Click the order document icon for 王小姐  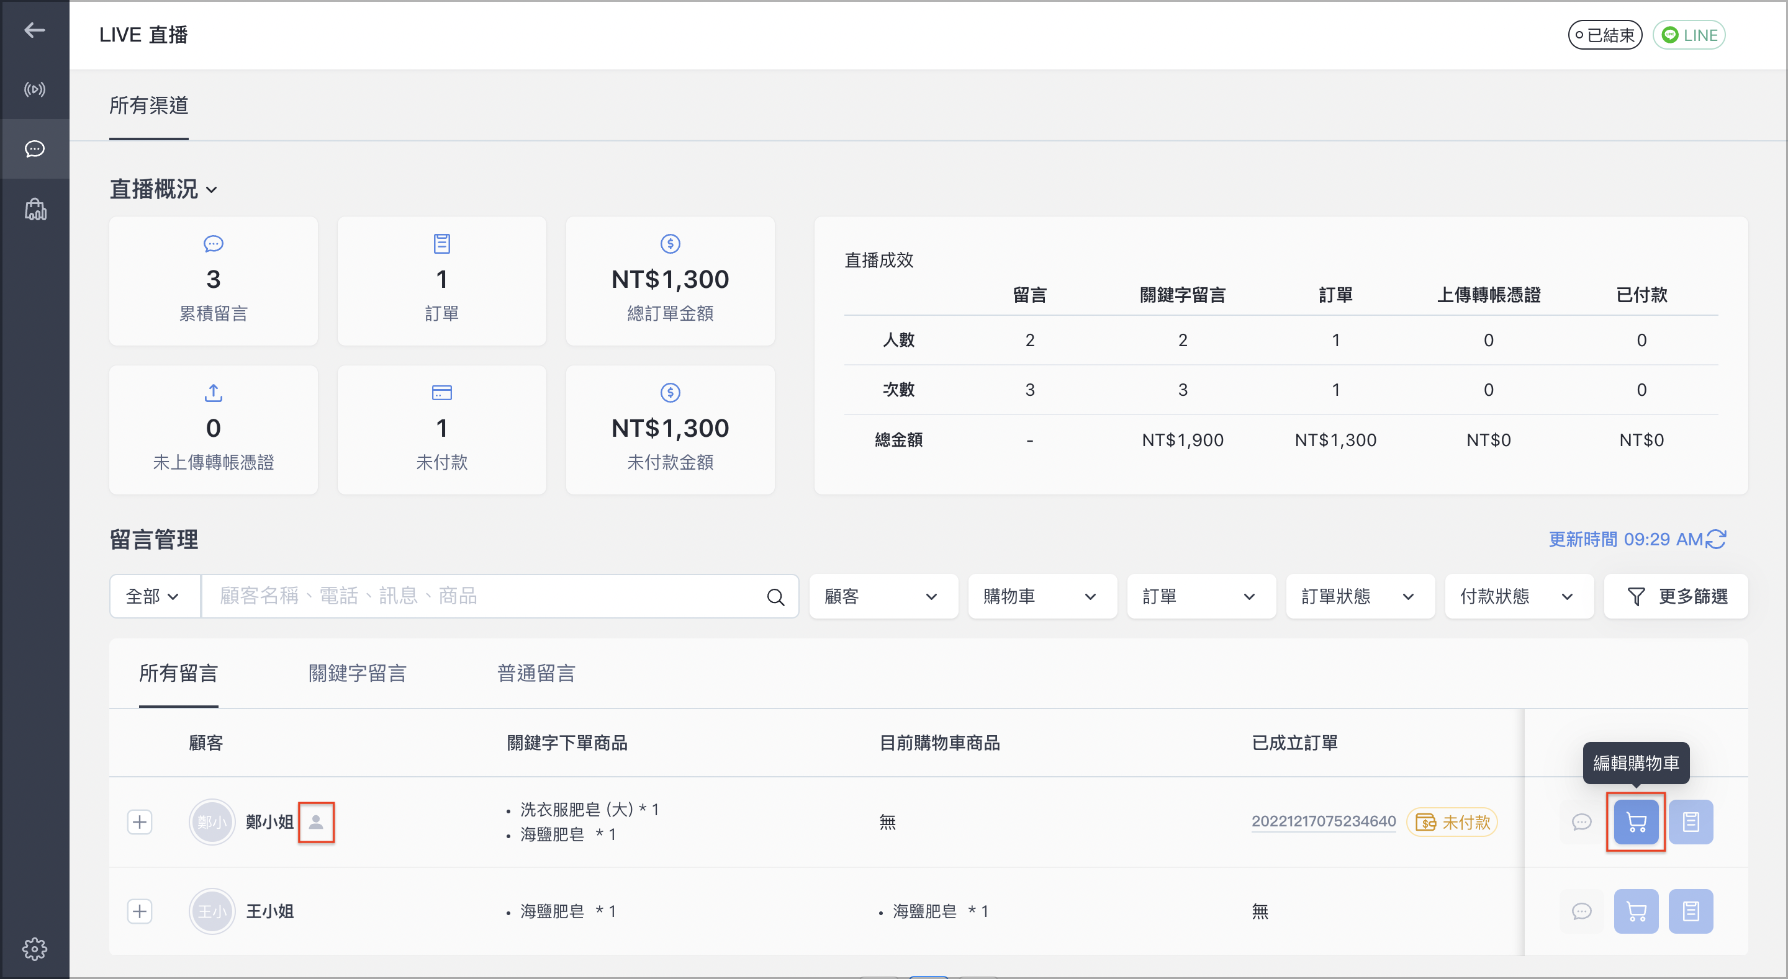(x=1691, y=911)
